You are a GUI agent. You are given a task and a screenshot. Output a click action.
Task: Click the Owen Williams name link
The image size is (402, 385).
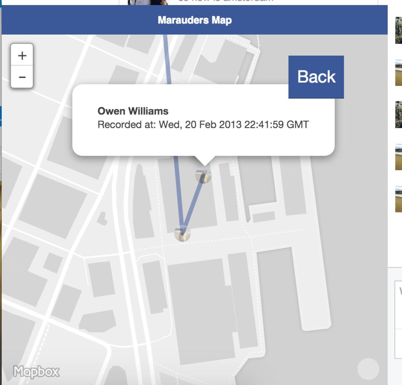click(133, 111)
